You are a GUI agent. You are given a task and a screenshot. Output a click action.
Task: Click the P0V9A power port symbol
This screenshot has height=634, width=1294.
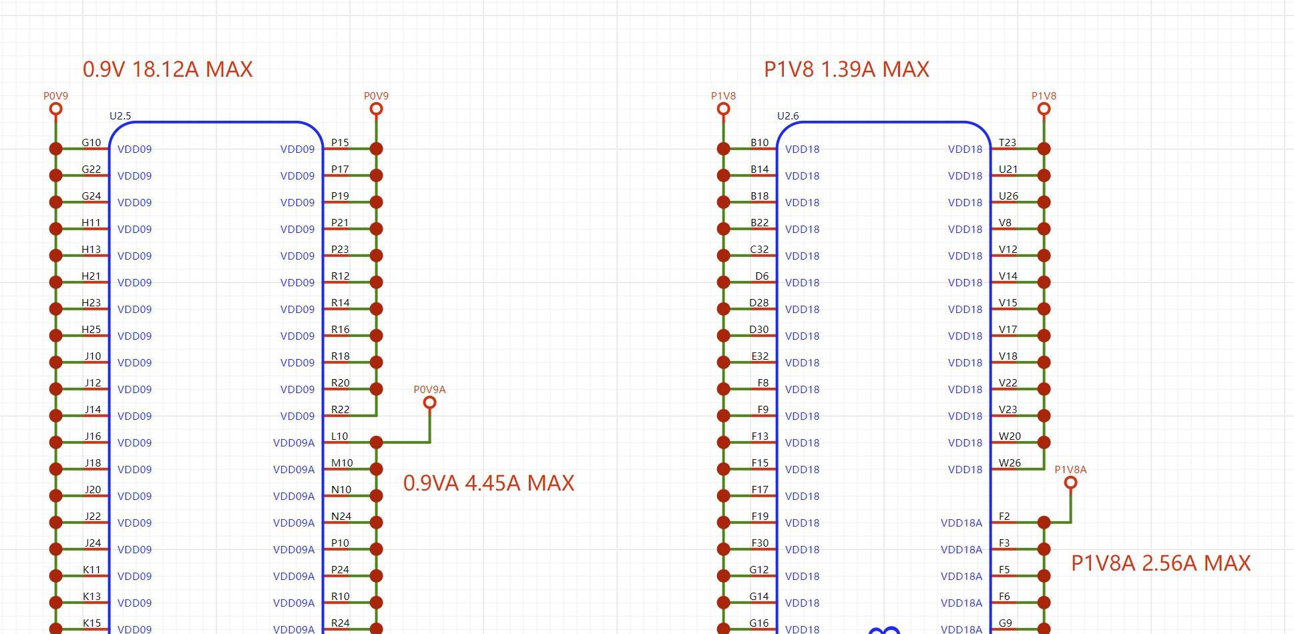(x=429, y=402)
